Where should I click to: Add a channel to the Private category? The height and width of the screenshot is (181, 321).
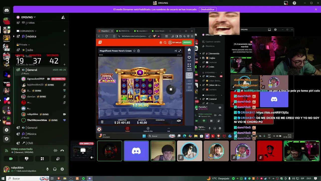tap(64, 44)
